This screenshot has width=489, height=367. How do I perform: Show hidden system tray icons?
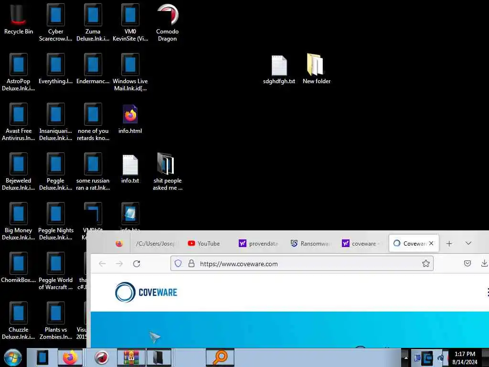tap(406, 357)
